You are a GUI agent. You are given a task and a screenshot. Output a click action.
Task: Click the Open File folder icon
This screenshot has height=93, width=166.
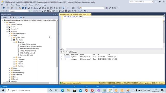pyautogui.click(x=20, y=8)
